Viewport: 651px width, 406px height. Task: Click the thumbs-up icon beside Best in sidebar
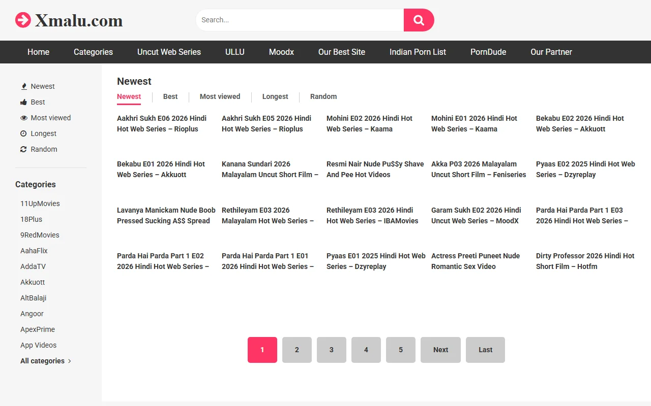[x=23, y=102]
